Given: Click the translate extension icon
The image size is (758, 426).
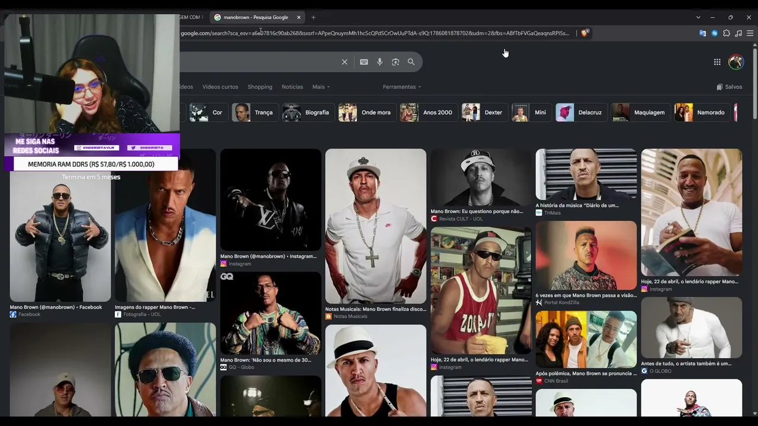Looking at the screenshot, I should click(x=703, y=33).
